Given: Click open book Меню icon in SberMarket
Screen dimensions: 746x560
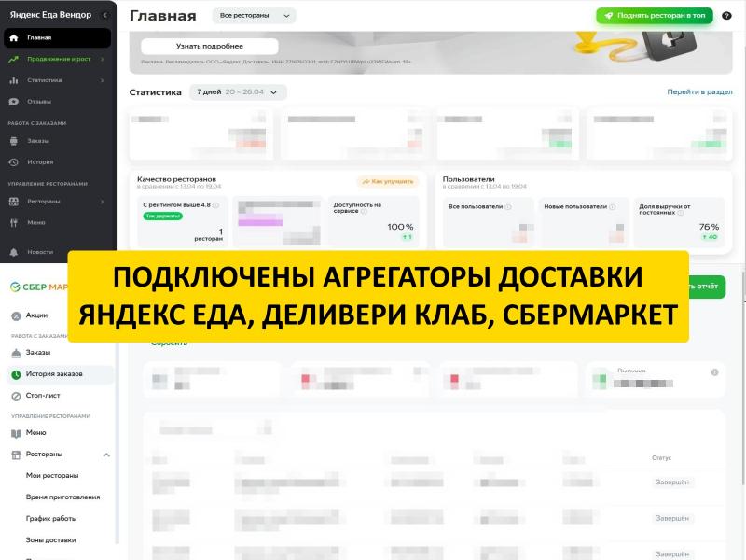Looking at the screenshot, I should pos(16,433).
